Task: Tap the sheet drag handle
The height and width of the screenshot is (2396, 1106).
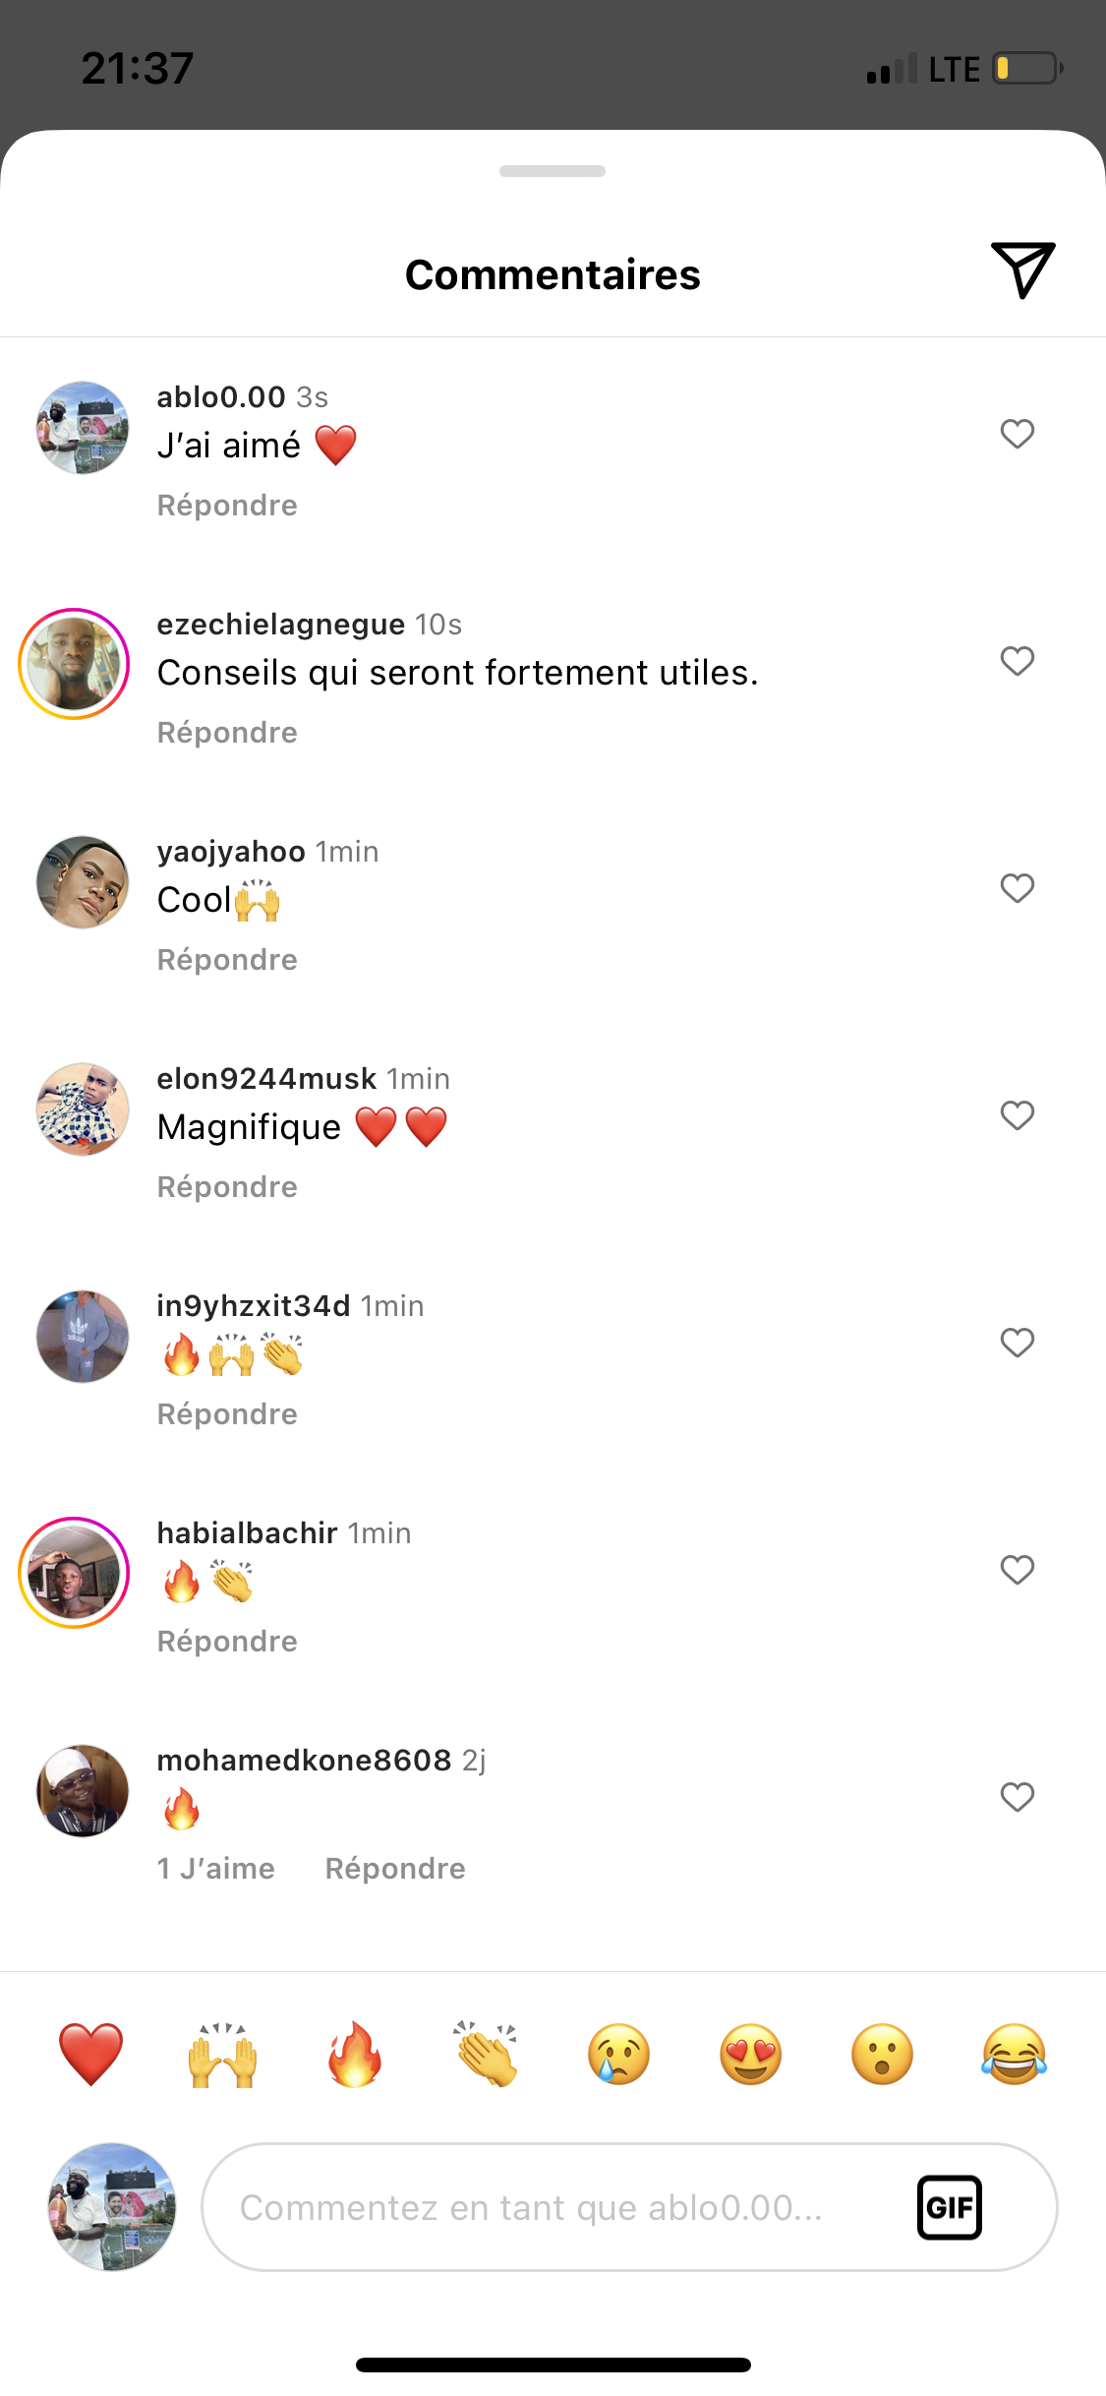Action: [x=553, y=171]
